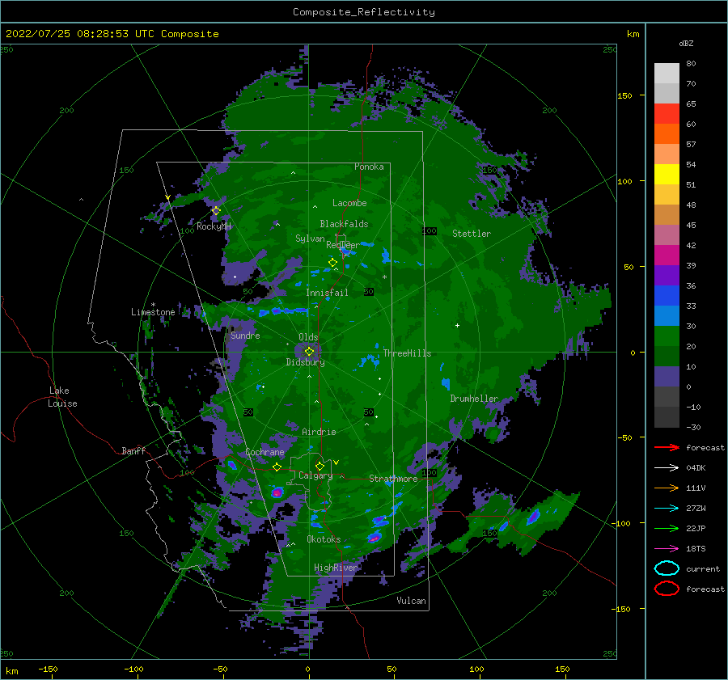Click the Sundre town label
The height and width of the screenshot is (680, 728).
[245, 335]
